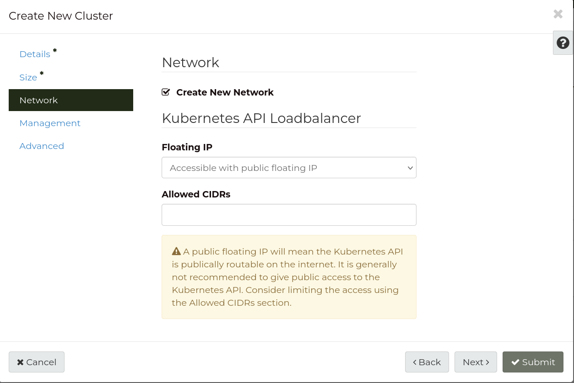Change the public floating IP selection
Viewport: 574px width, 383px height.
tap(289, 168)
